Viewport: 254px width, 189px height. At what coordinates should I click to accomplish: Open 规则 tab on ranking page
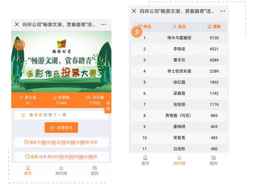(x=213, y=160)
